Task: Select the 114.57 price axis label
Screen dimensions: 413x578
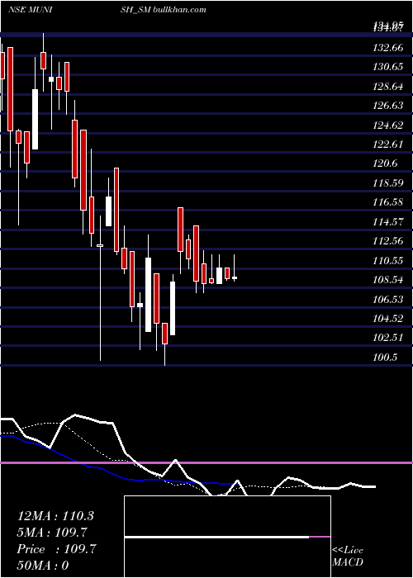Action: click(388, 222)
